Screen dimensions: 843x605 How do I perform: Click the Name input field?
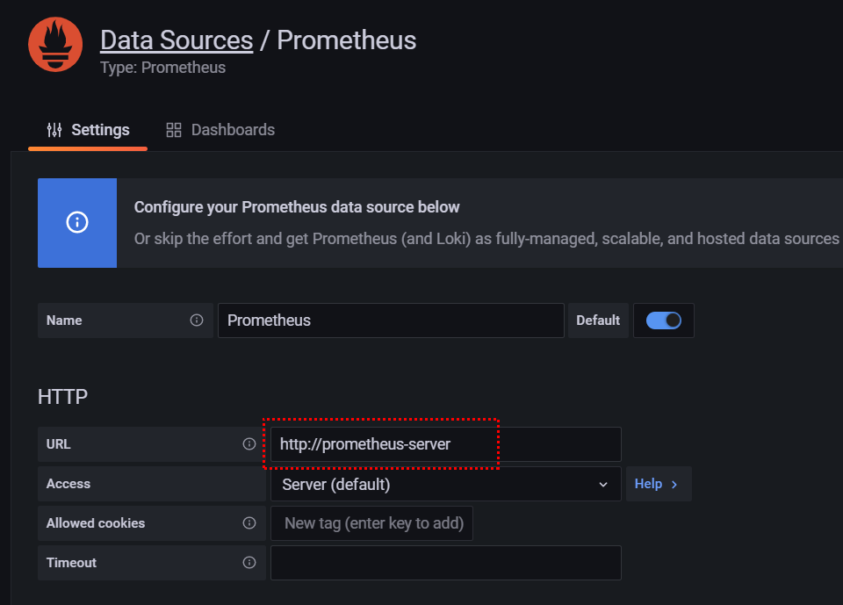(x=391, y=321)
